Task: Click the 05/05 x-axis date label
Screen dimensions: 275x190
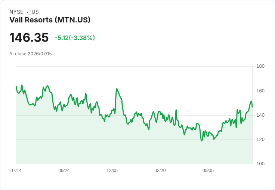Action: pyautogui.click(x=208, y=171)
